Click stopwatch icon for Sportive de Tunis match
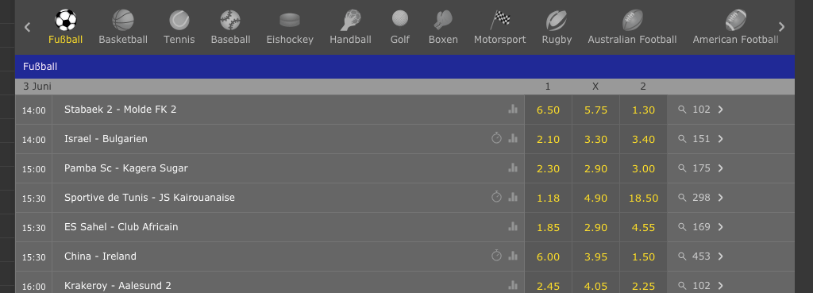Screen dimensions: 813x293 tap(497, 197)
